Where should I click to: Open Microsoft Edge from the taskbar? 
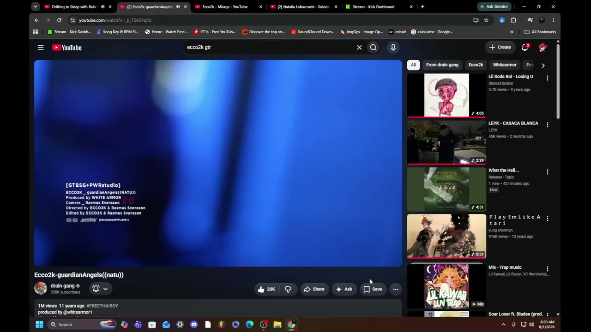pyautogui.click(x=250, y=325)
